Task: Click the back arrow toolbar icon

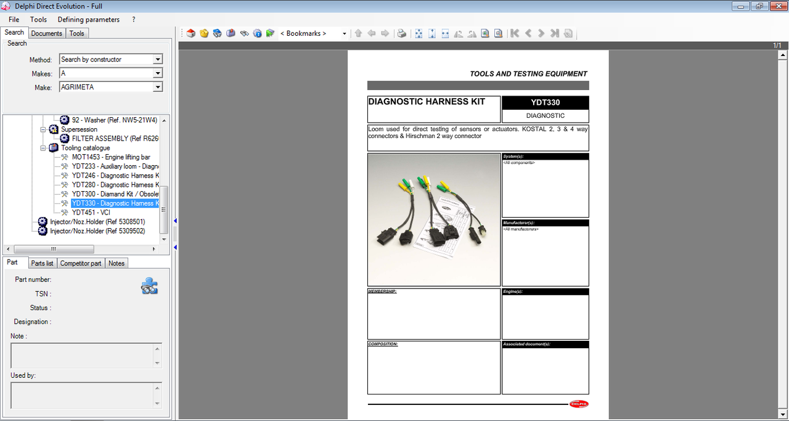Action: point(372,33)
